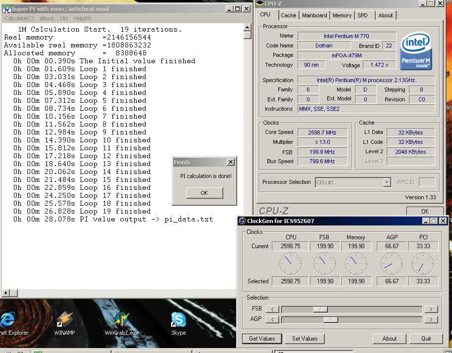The height and width of the screenshot is (353, 452).
Task: Click the OK button in CPU-Z
Action: point(425,211)
